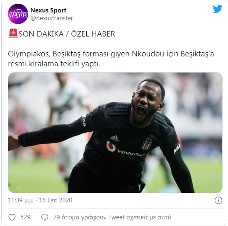Click the Nexus Sport display name
Viewport: 228px width, 226px height.
point(48,10)
